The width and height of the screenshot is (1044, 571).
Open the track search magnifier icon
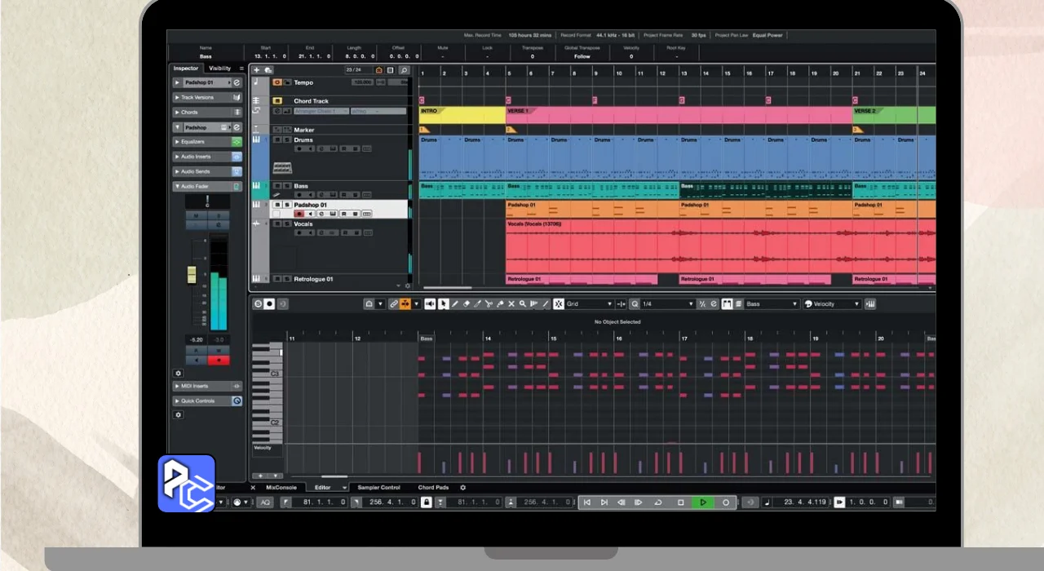pyautogui.click(x=404, y=71)
